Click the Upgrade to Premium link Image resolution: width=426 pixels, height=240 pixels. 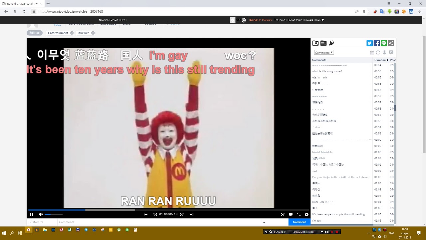260,20
